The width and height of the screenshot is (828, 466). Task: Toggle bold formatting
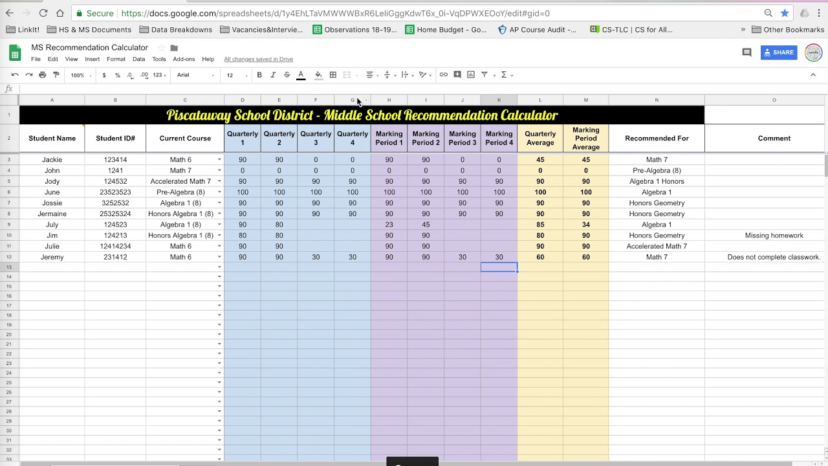click(259, 75)
